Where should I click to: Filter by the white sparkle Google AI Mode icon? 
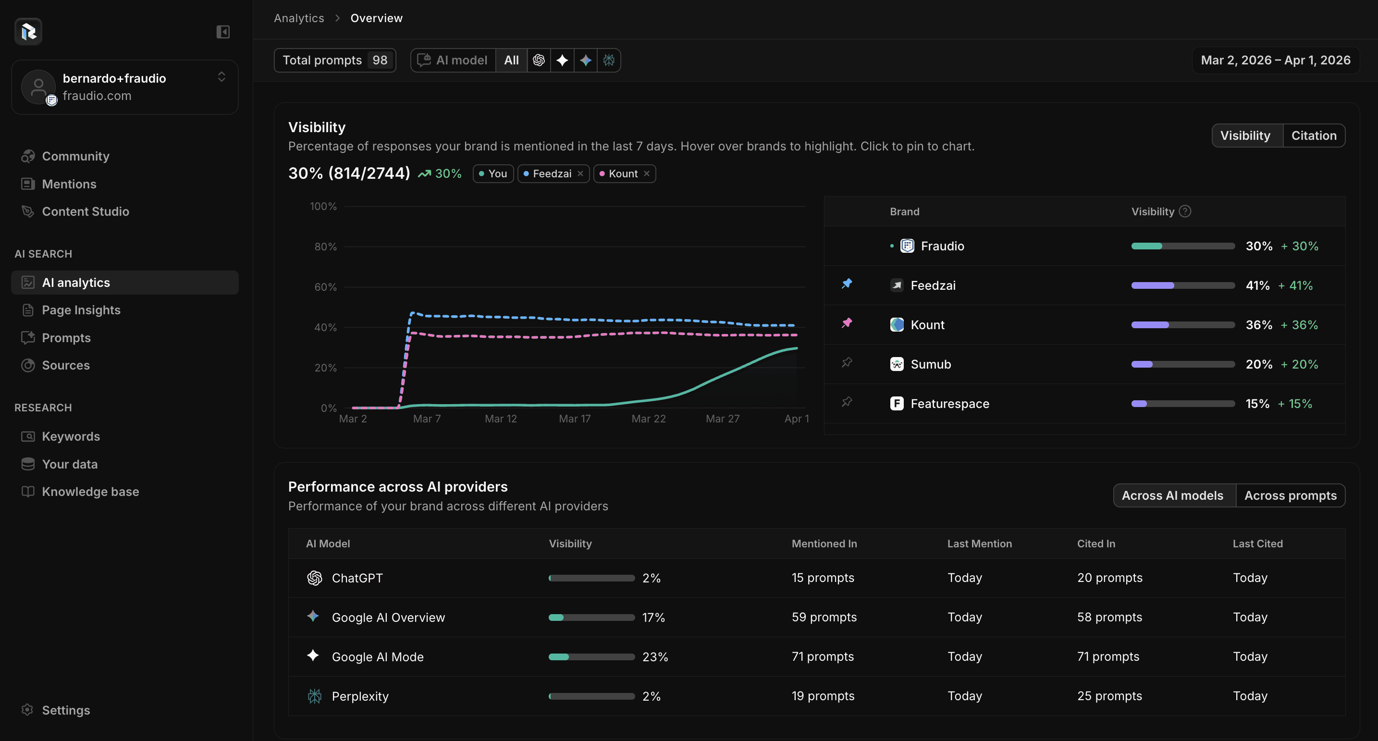tap(562, 60)
